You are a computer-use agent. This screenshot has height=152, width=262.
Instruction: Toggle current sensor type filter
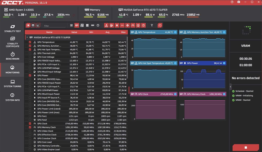[x=122, y=25]
